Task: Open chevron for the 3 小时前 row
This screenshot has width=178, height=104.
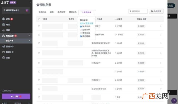Action: point(161,89)
